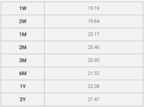144x107 pixels.
Task: Click the 20.90 value cell
Action: click(94, 60)
